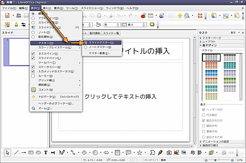Click the selection arrow tool

8,153
